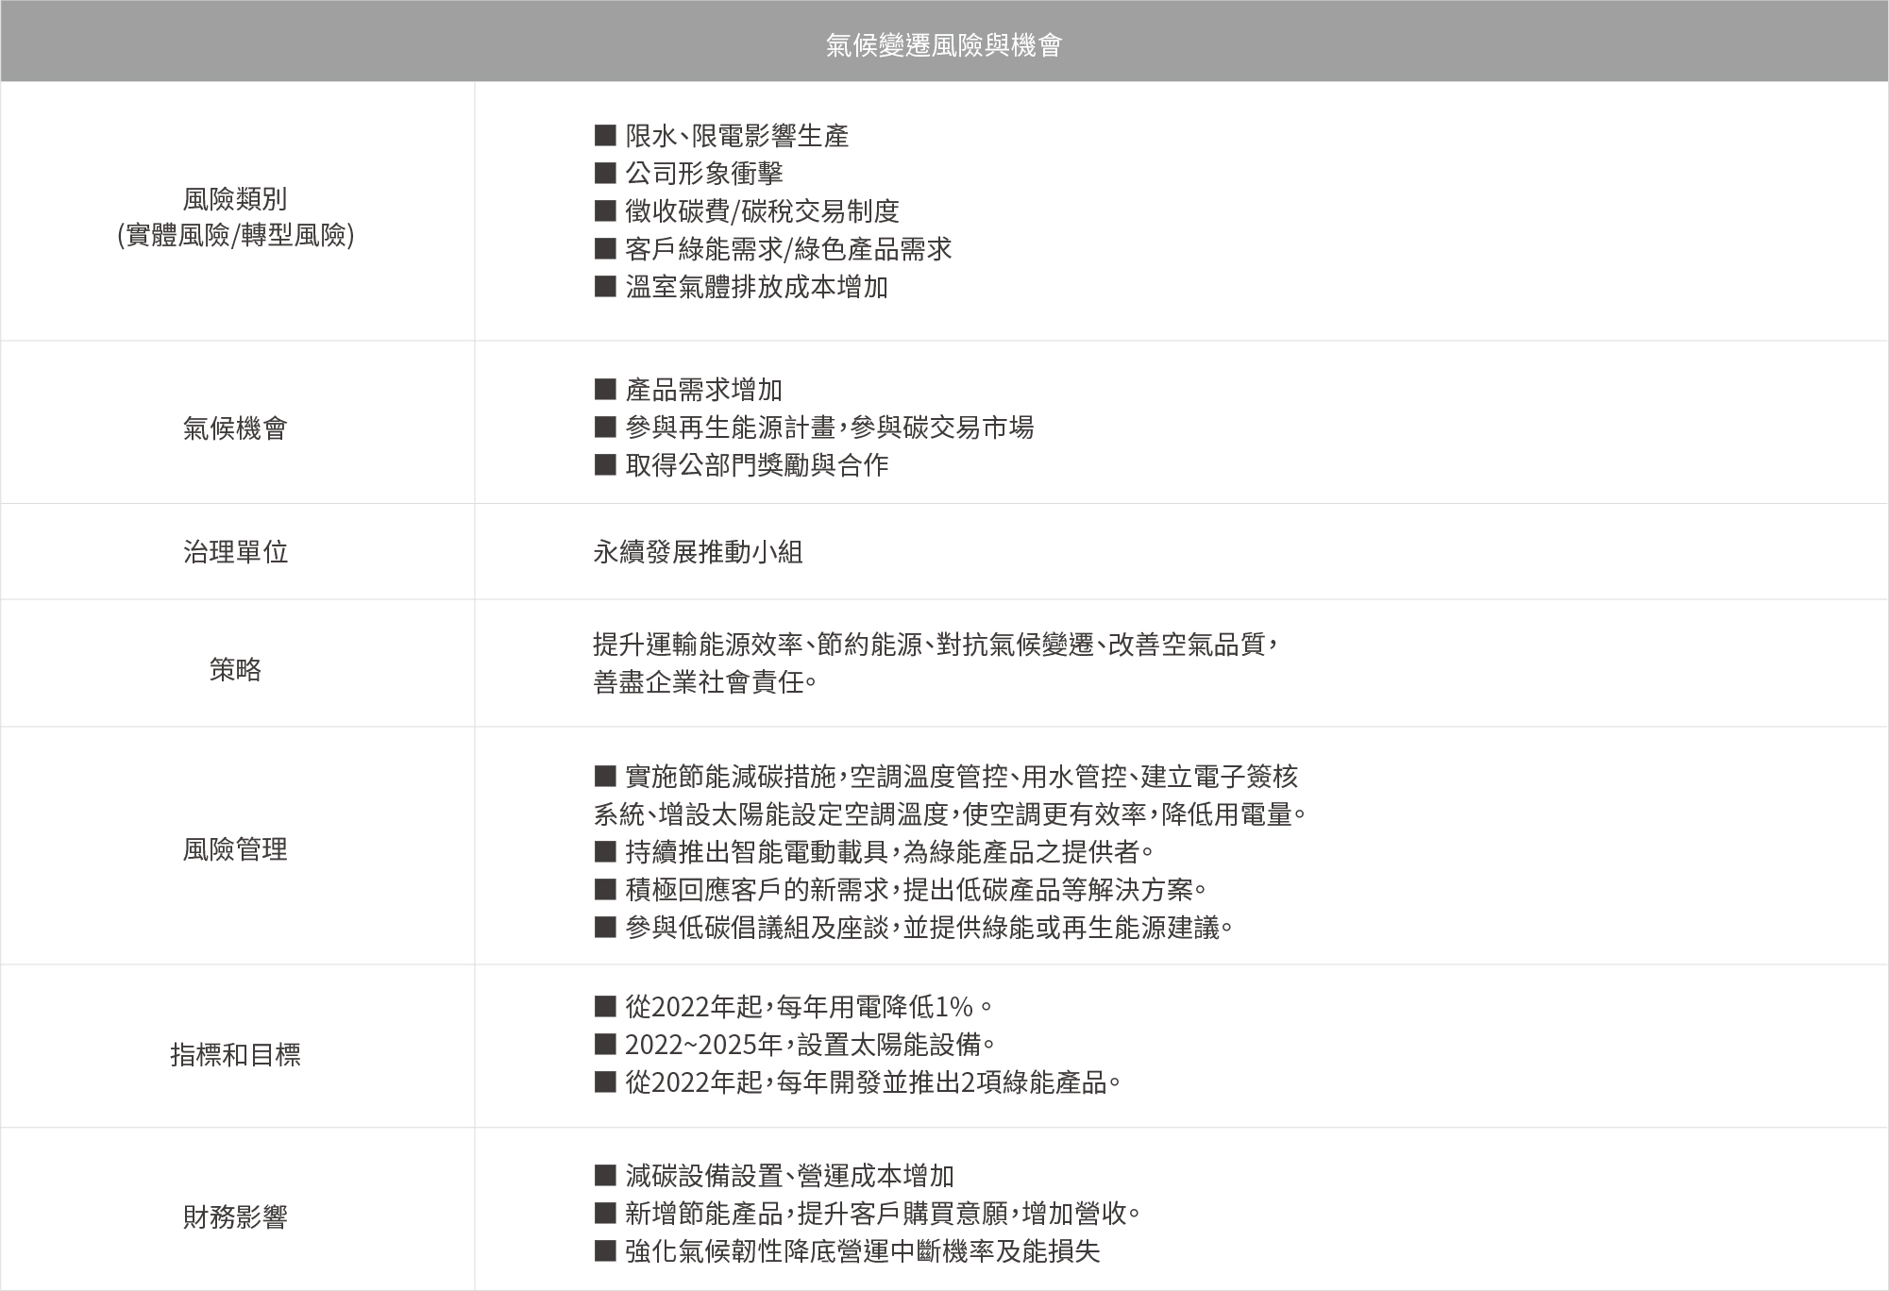The image size is (1889, 1291).
Task: Click the 溫室氣體排放成本增加 bullet
Action: (756, 287)
